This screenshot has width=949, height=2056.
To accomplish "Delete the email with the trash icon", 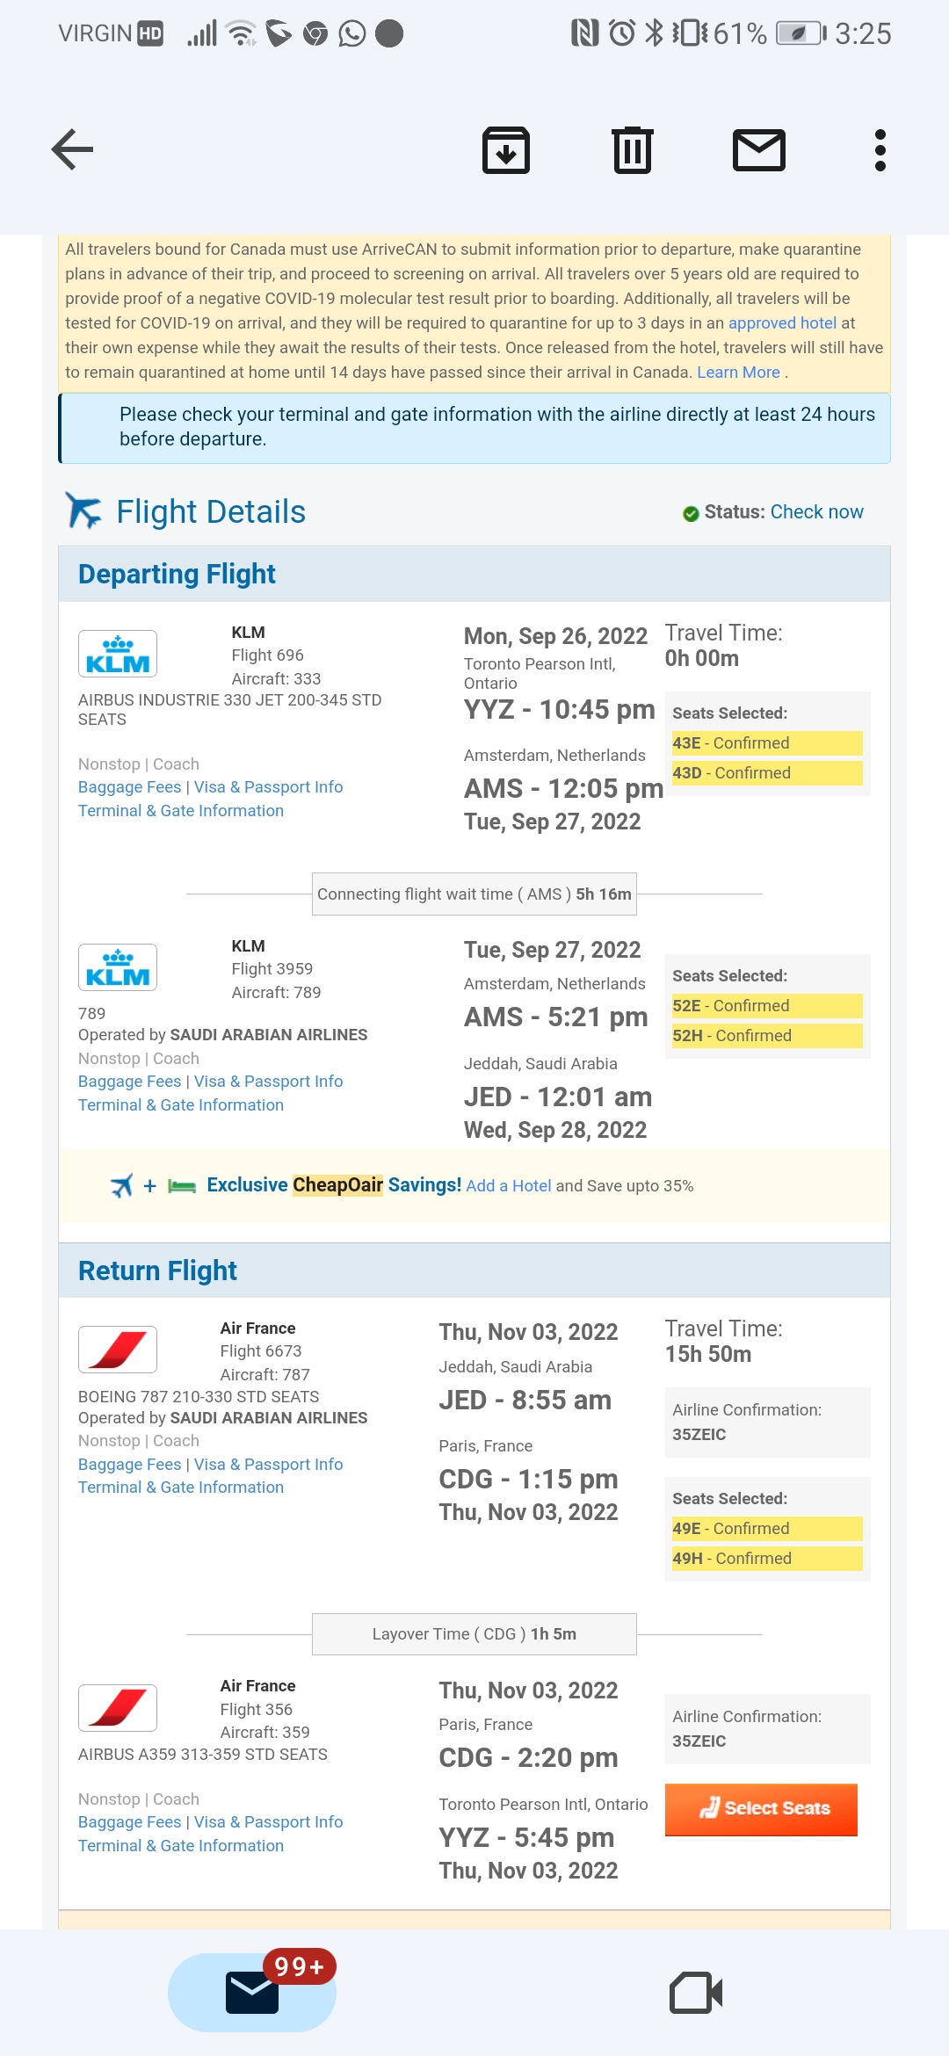I will [633, 150].
